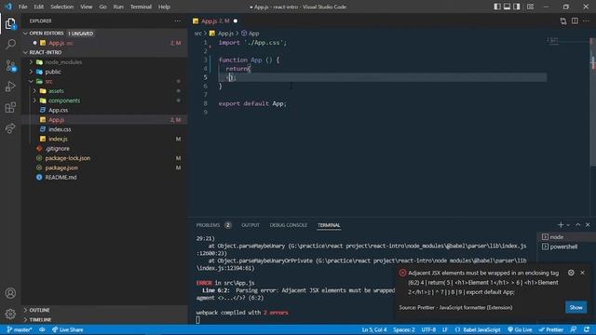Open Source Control view in activity bar
The height and width of the screenshot is (335, 596).
(10, 66)
